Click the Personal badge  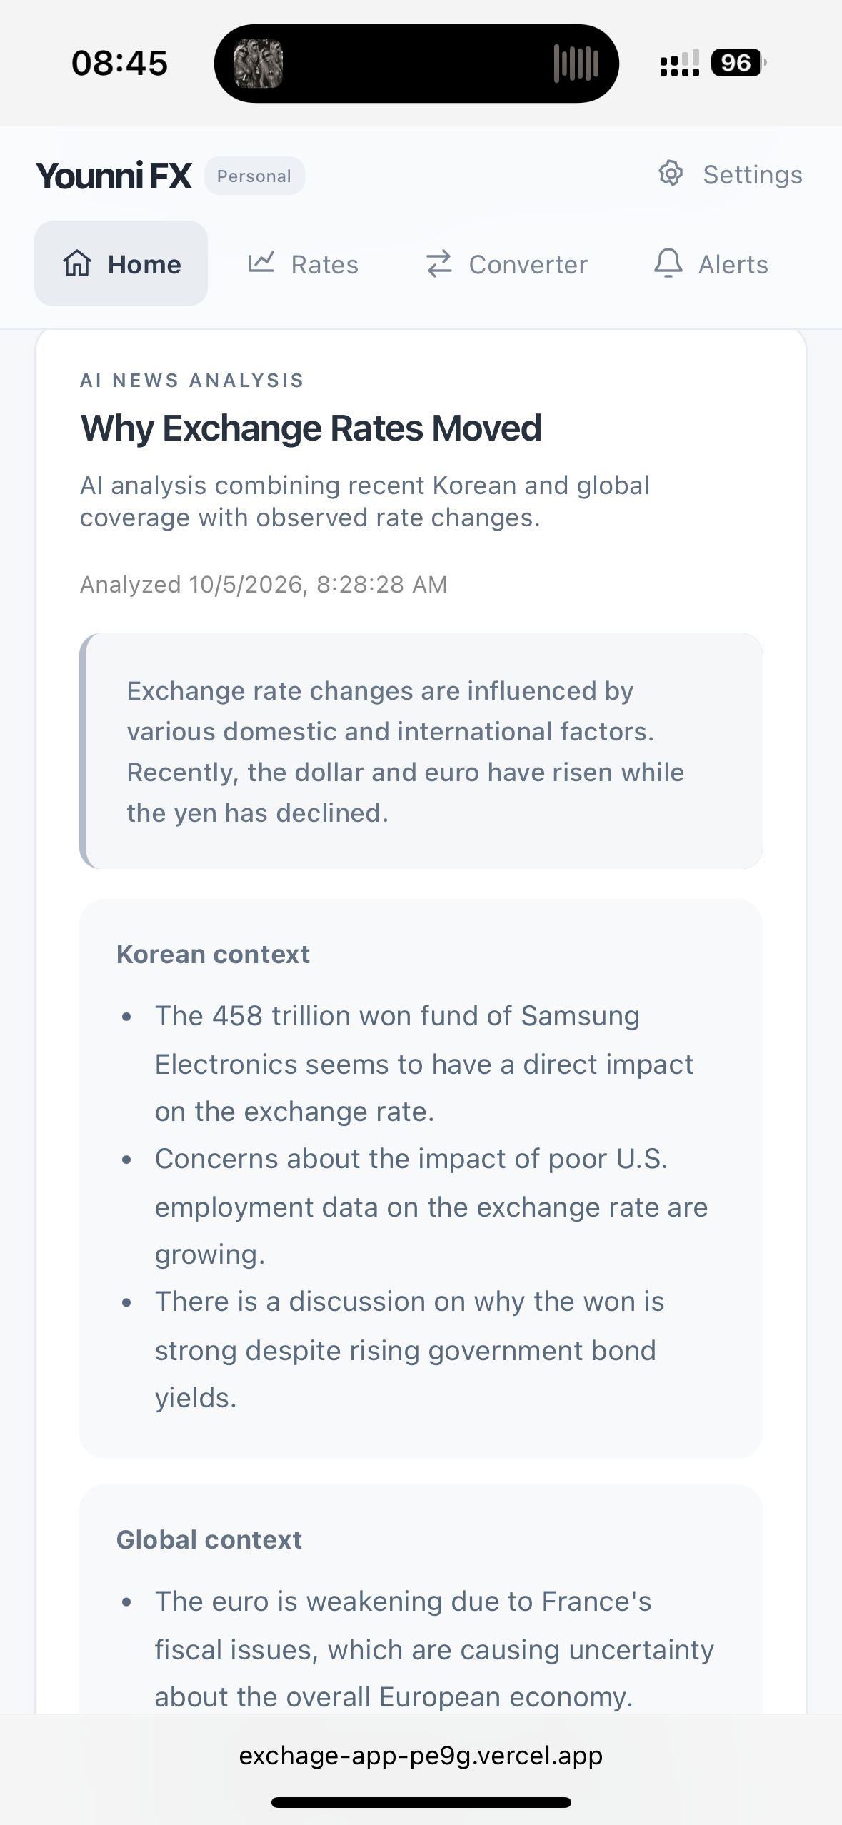click(254, 176)
